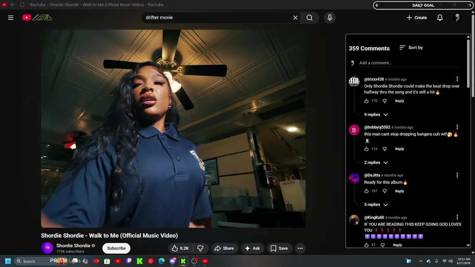Reply to the @DaJitta comment

399,191
